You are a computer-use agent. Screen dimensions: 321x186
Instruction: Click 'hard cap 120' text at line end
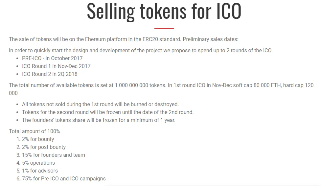pyautogui.click(x=298, y=85)
